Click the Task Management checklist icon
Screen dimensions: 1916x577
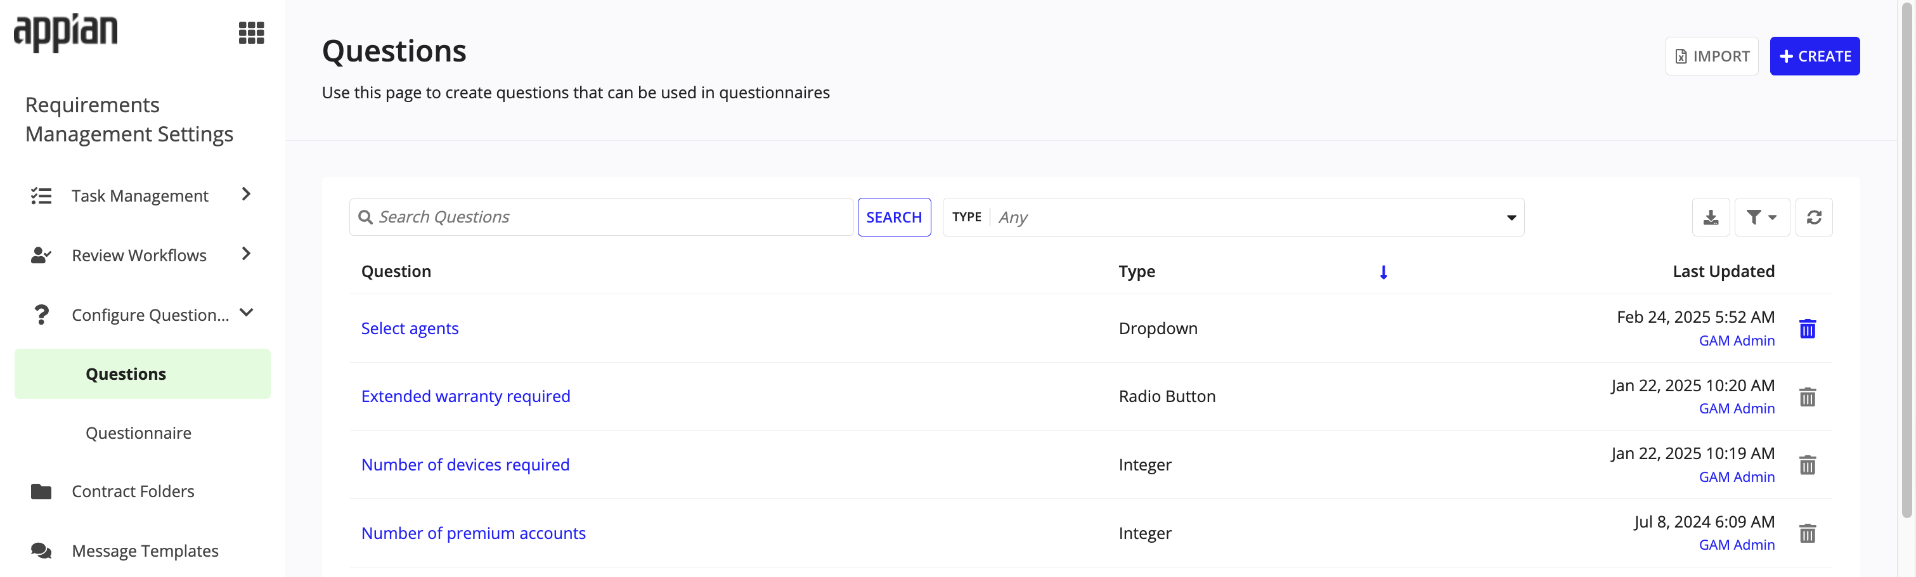point(41,195)
